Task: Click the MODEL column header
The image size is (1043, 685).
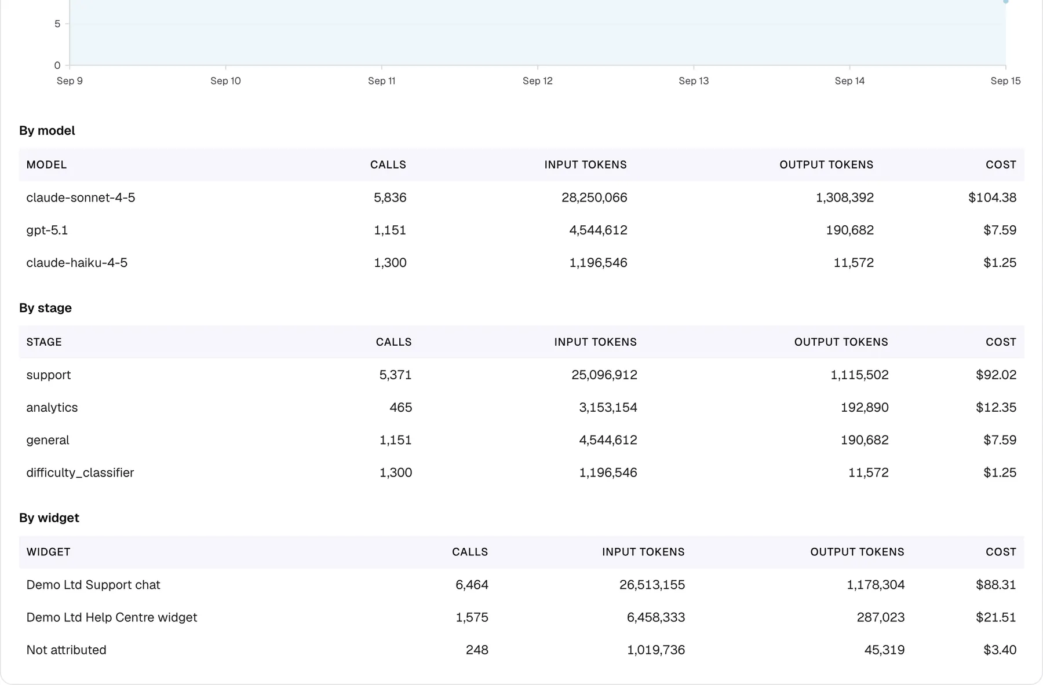Action: pyautogui.click(x=46, y=164)
